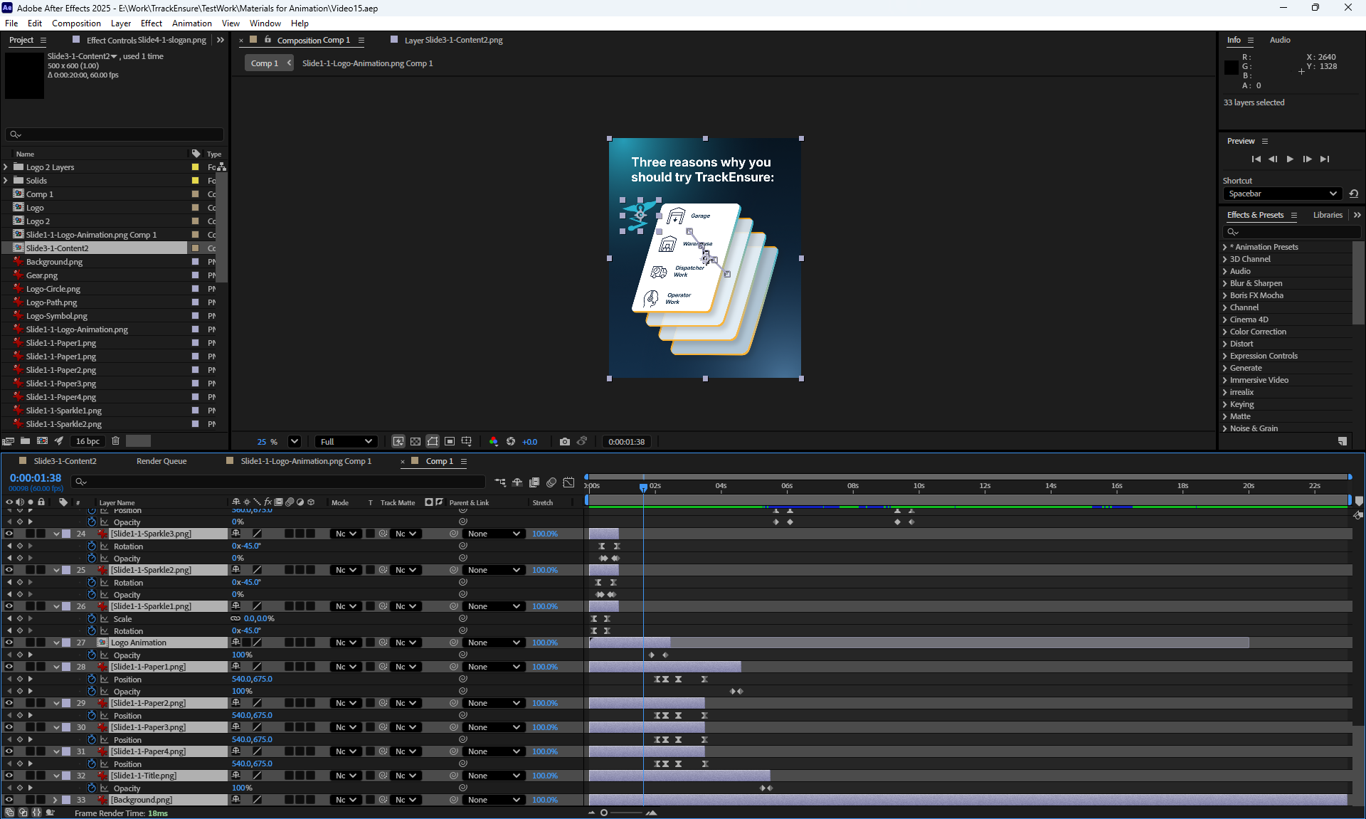Open grid and guide options

click(467, 442)
